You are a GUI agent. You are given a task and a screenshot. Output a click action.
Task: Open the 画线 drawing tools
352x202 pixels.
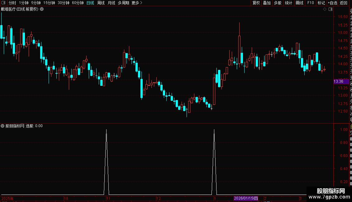tap(299, 3)
